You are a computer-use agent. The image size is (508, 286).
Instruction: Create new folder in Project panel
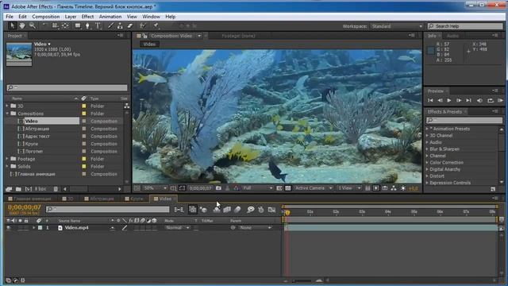pos(18,189)
